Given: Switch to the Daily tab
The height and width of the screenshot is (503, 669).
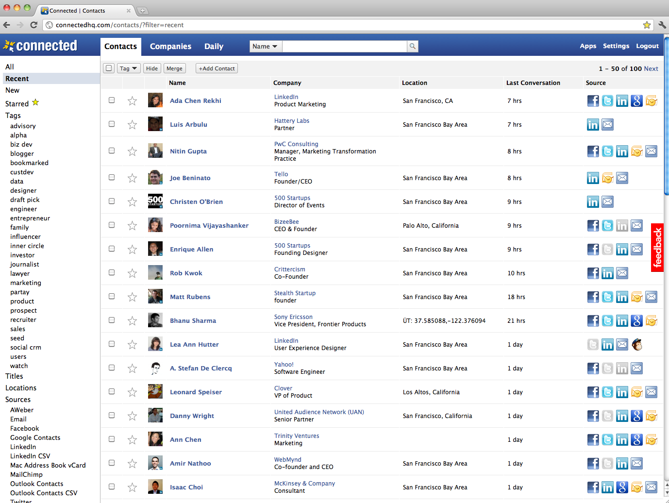Looking at the screenshot, I should point(214,47).
